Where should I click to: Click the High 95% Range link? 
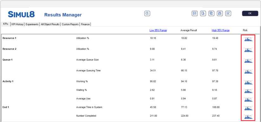(x=220, y=30)
